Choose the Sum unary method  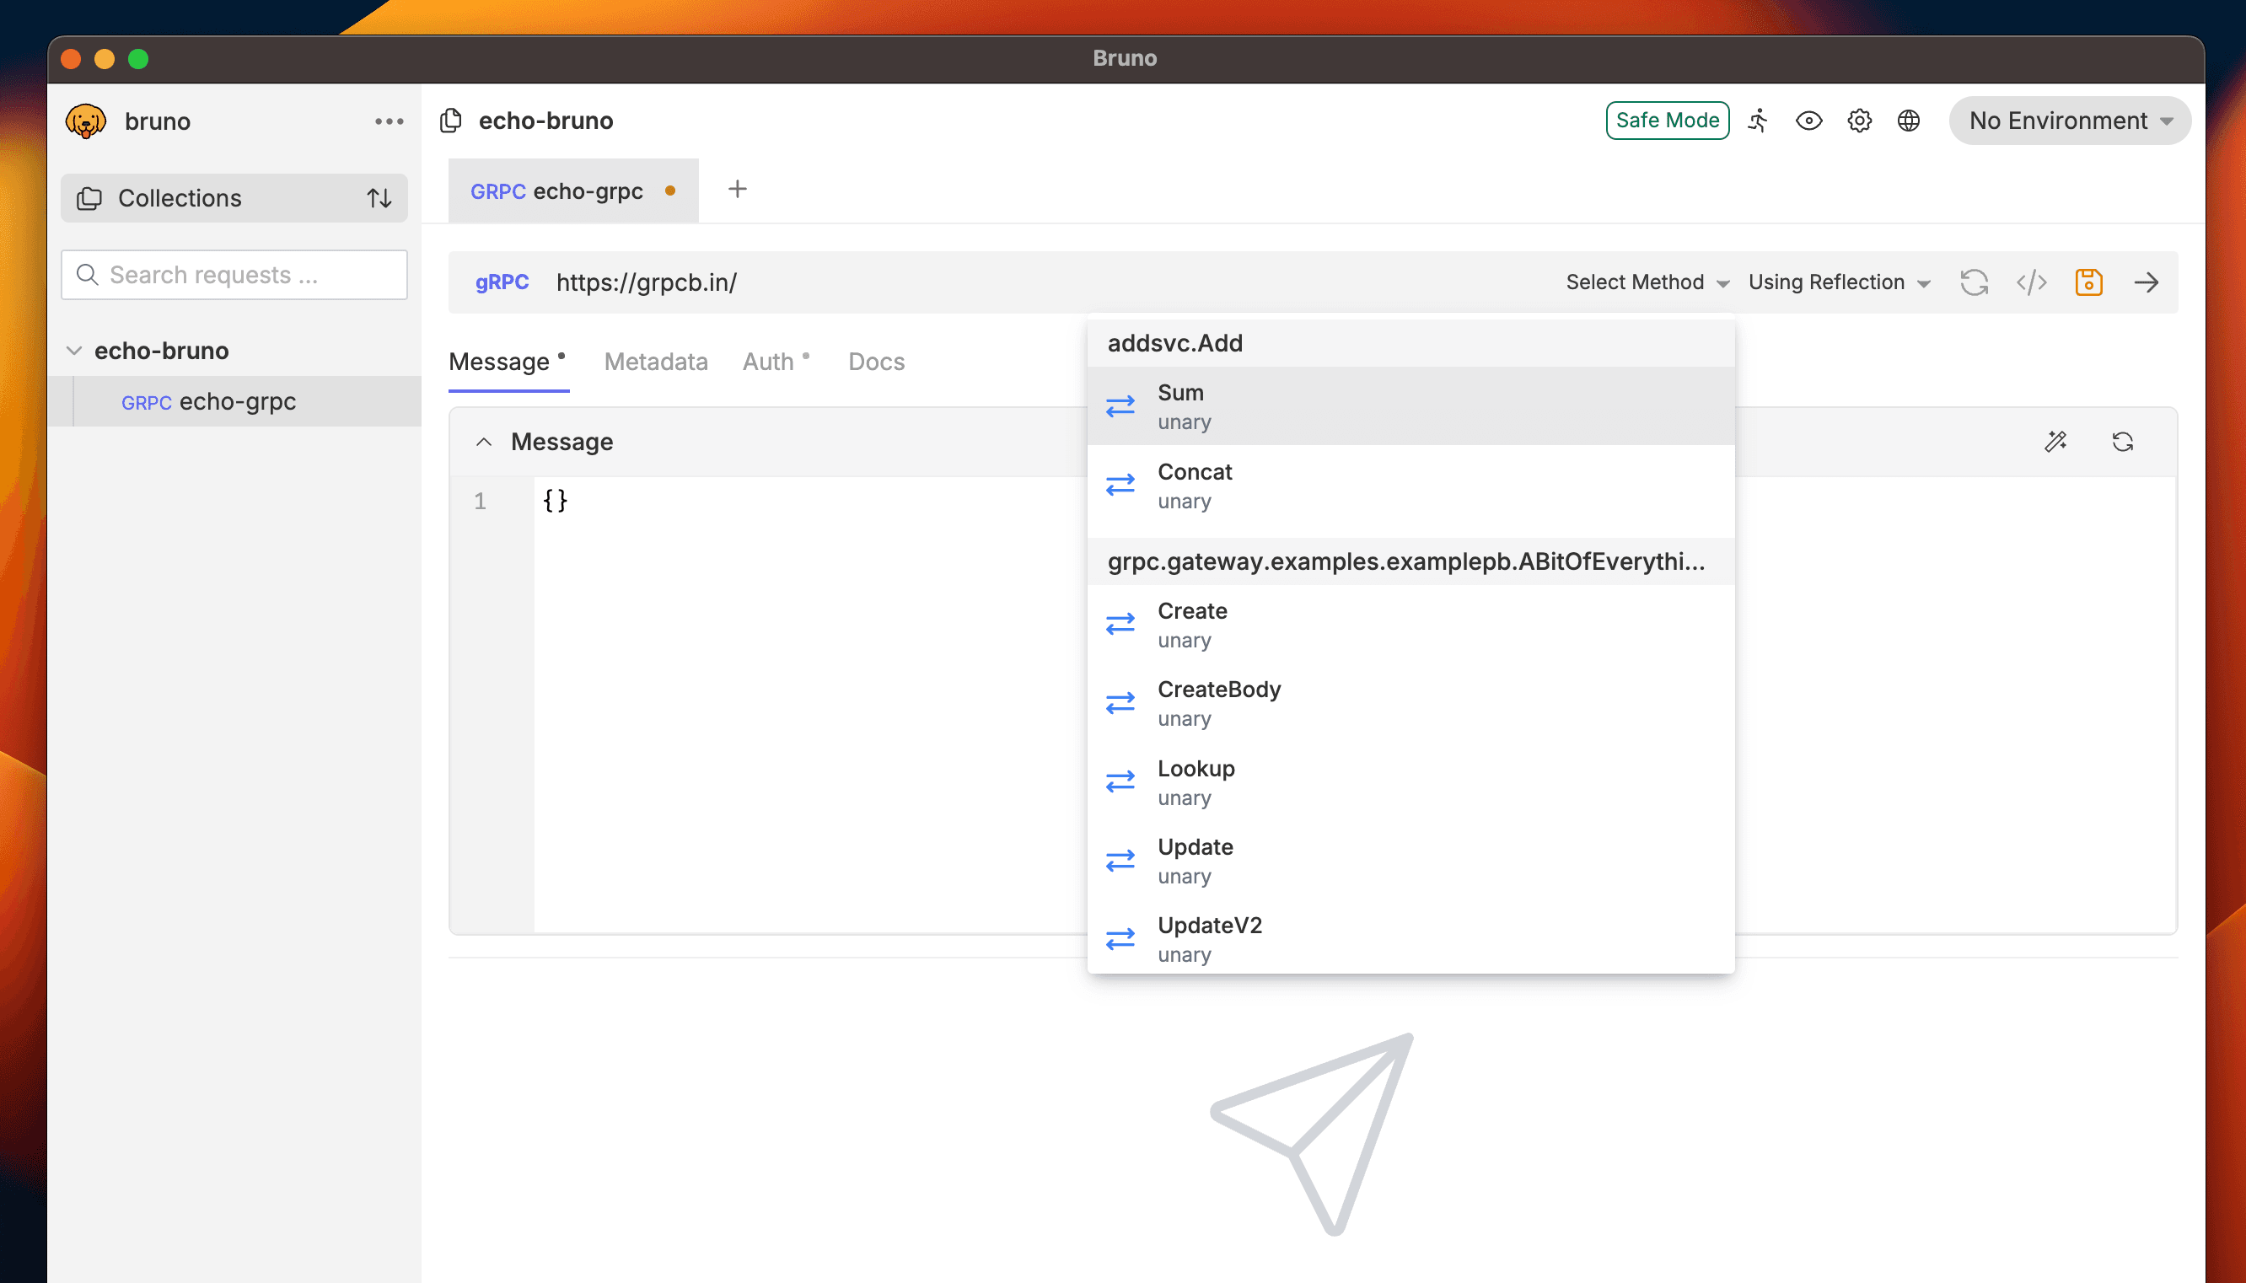[1410, 406]
